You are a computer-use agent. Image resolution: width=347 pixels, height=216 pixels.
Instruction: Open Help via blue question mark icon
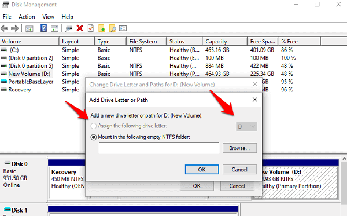(43, 28)
